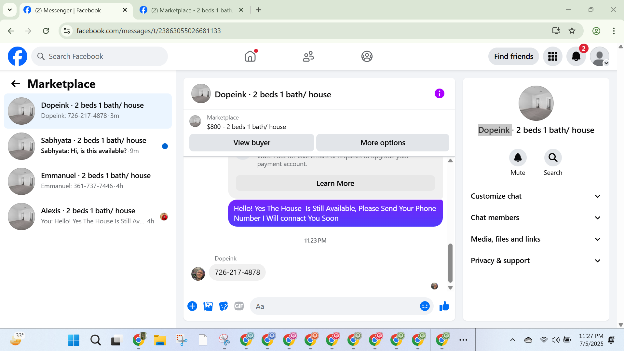Image resolution: width=624 pixels, height=351 pixels.
Task: Go back from Marketplace chat list
Action: pos(16,84)
